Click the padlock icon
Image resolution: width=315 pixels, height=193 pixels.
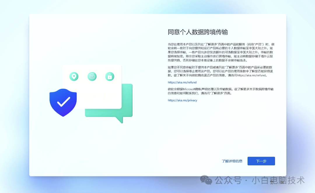[x=110, y=77]
